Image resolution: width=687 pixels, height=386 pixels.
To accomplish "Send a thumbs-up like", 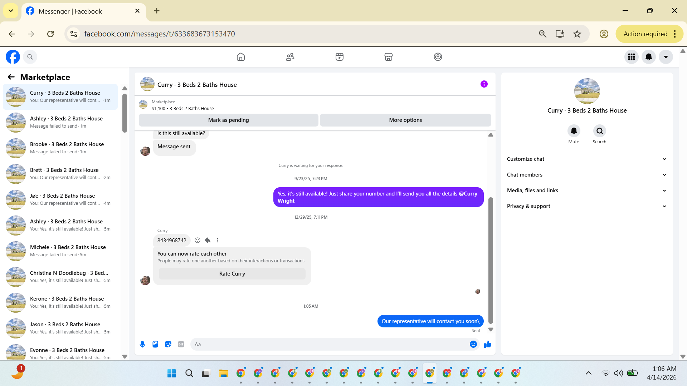I will [487, 344].
